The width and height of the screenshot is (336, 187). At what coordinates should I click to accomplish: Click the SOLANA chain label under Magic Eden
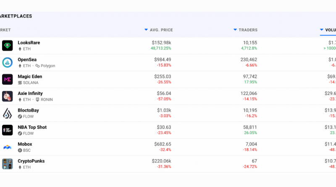[30, 83]
